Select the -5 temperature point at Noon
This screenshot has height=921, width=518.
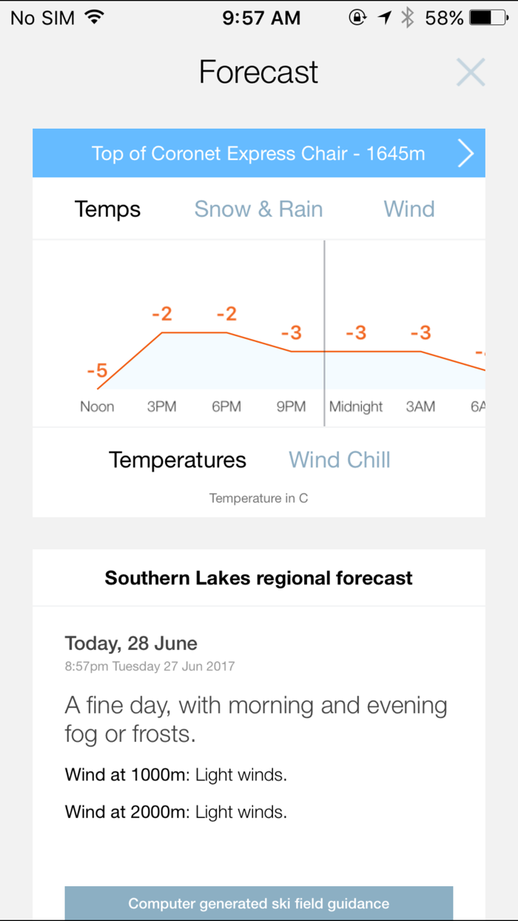pyautogui.click(x=97, y=370)
